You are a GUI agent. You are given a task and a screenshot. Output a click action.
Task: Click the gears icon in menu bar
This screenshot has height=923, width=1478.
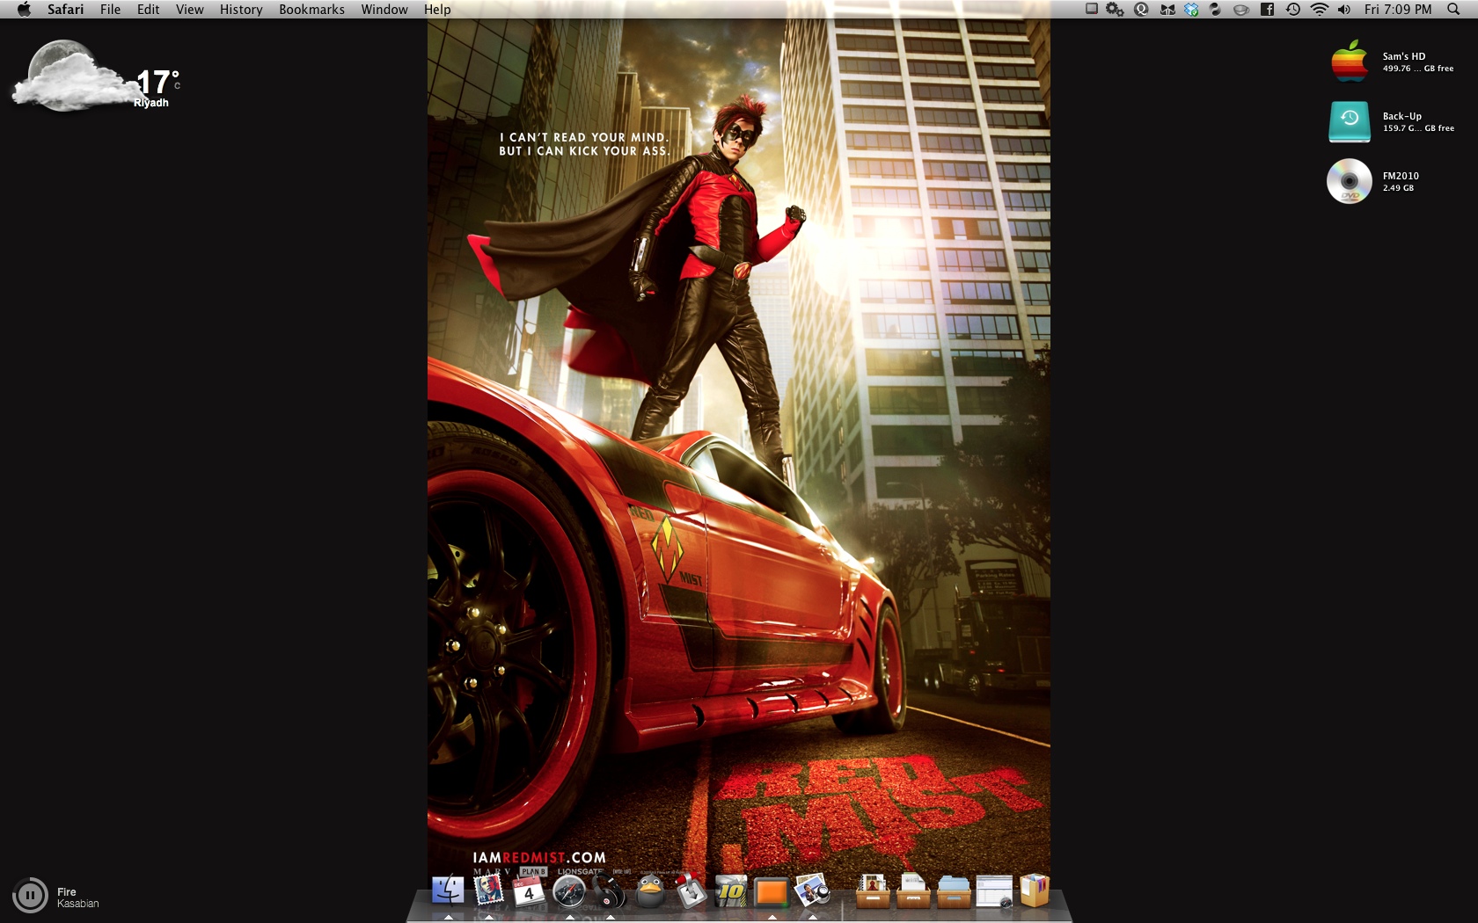[x=1115, y=10]
